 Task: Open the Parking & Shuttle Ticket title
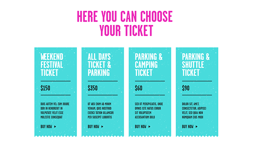196,65
